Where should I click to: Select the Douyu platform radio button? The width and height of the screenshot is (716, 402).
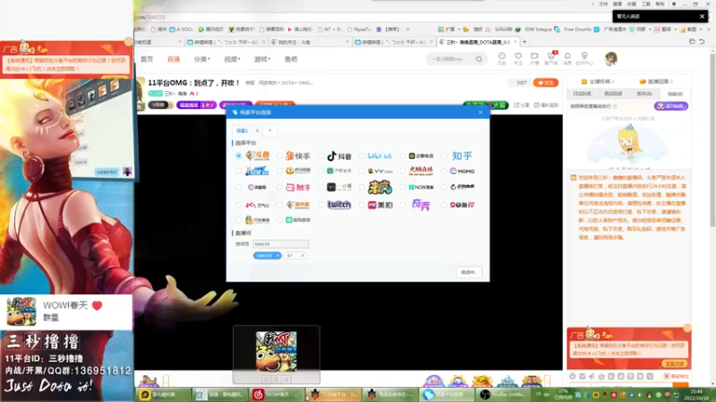tap(238, 155)
